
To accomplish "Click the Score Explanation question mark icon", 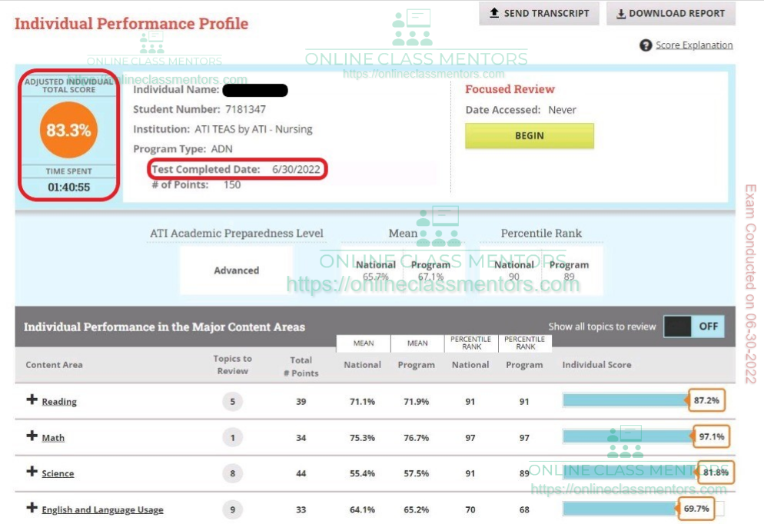I will tap(646, 45).
